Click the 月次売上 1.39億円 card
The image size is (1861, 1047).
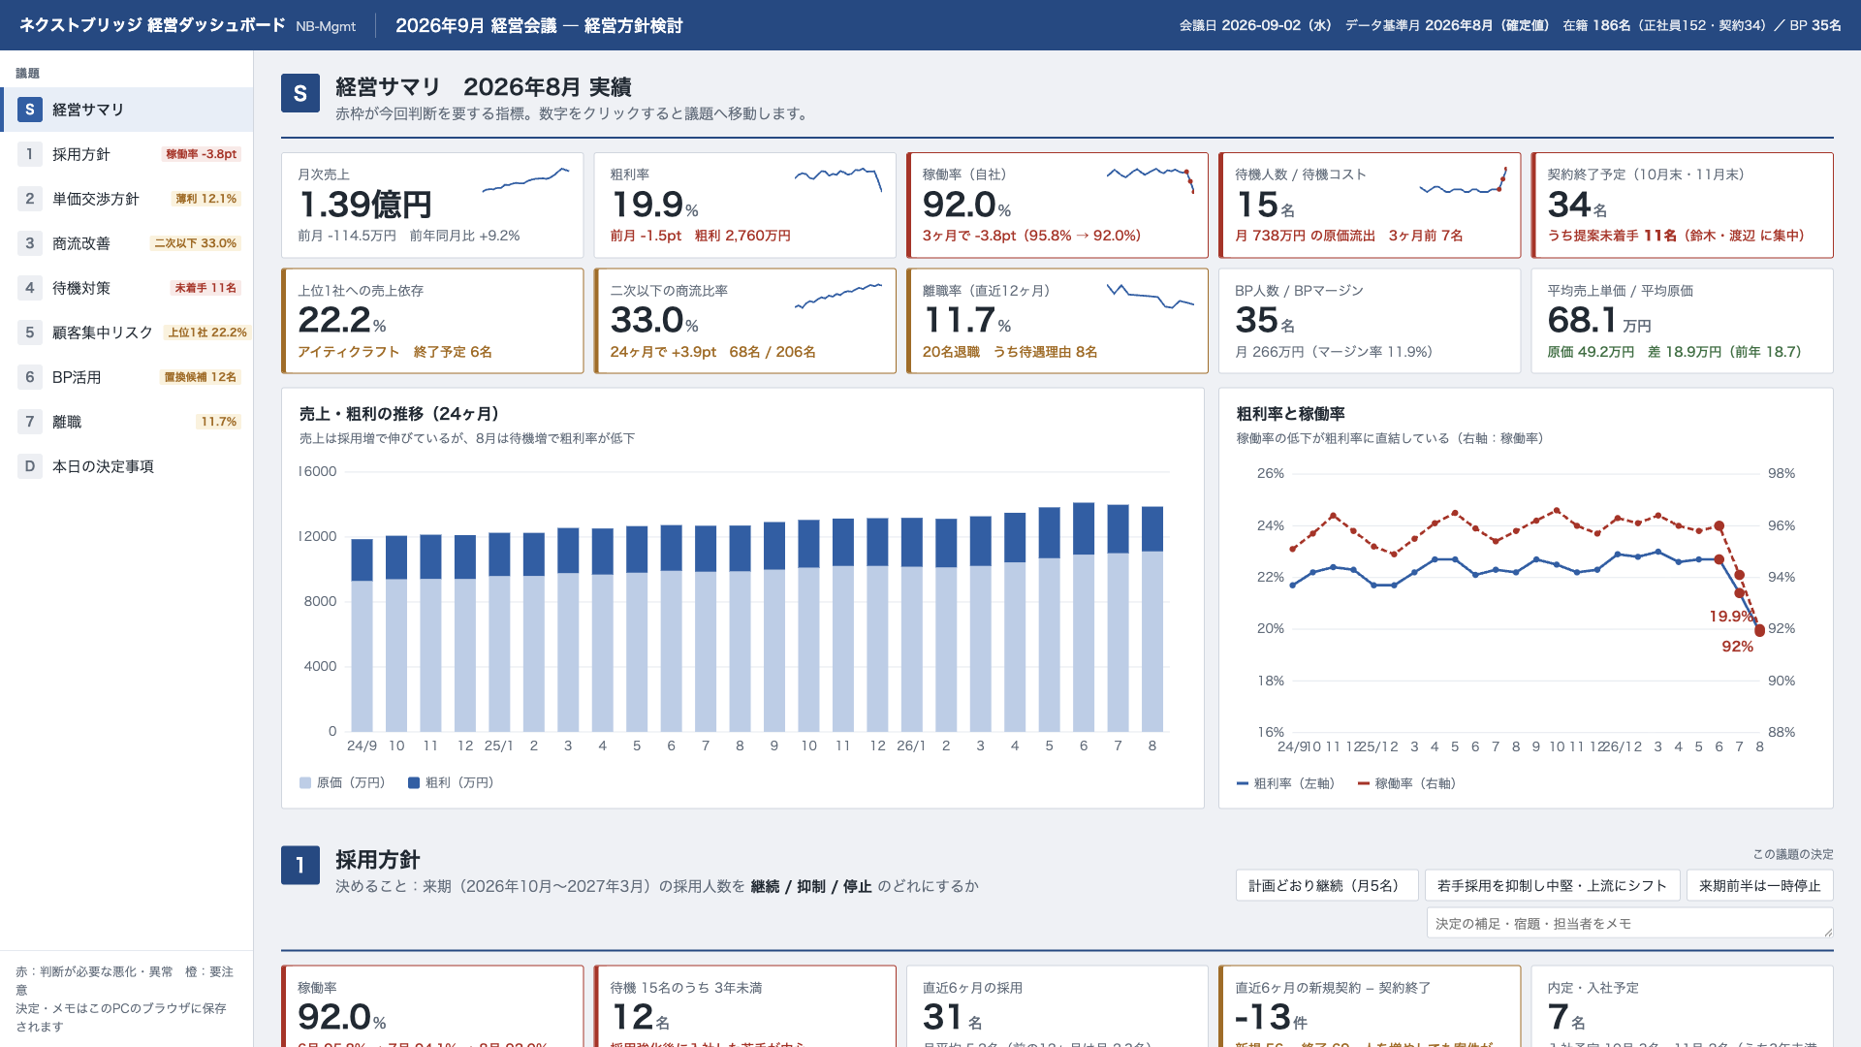(x=432, y=206)
